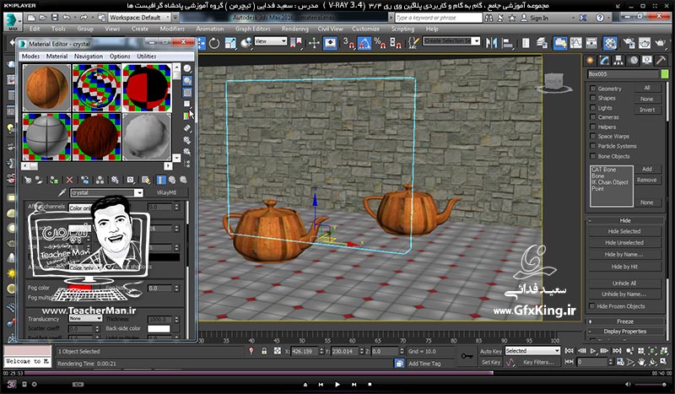Open the Utilities menu in Material Editor
Image resolution: width=675 pixels, height=394 pixels.
tap(146, 57)
